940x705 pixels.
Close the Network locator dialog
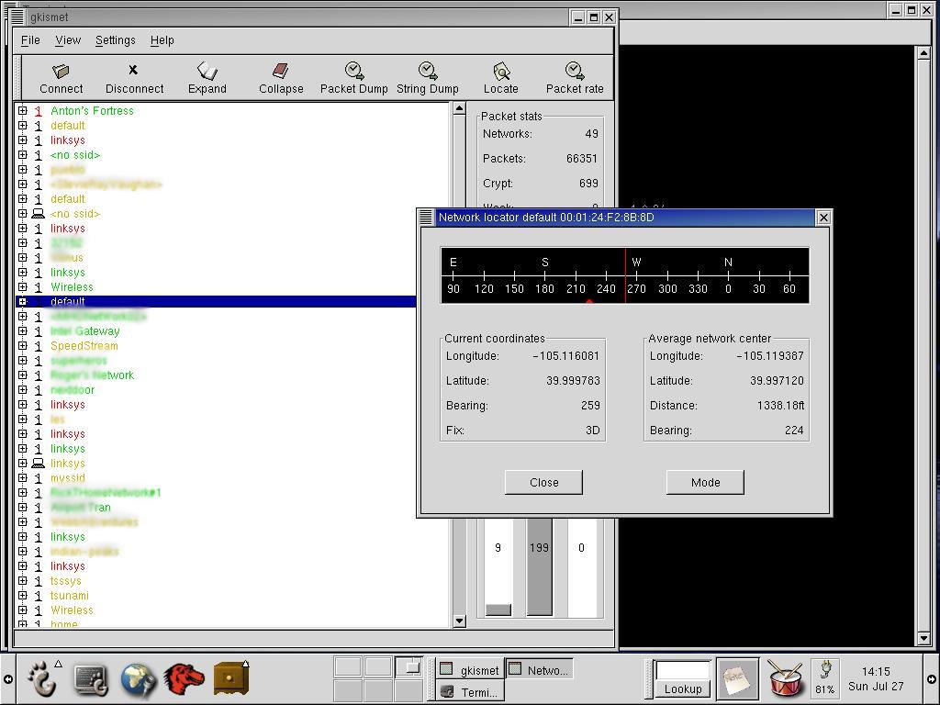(543, 482)
